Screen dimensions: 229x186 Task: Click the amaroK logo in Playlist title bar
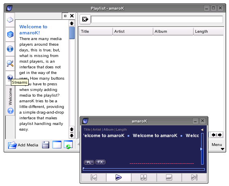pyautogui.click(x=9, y=8)
